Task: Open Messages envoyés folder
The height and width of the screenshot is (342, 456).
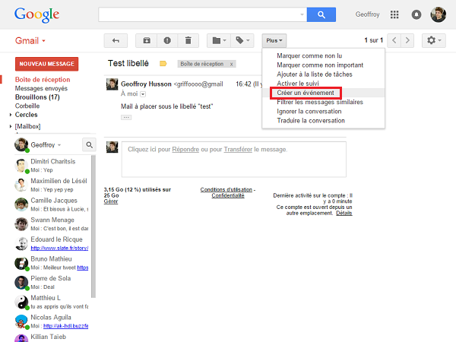Action: tap(41, 88)
